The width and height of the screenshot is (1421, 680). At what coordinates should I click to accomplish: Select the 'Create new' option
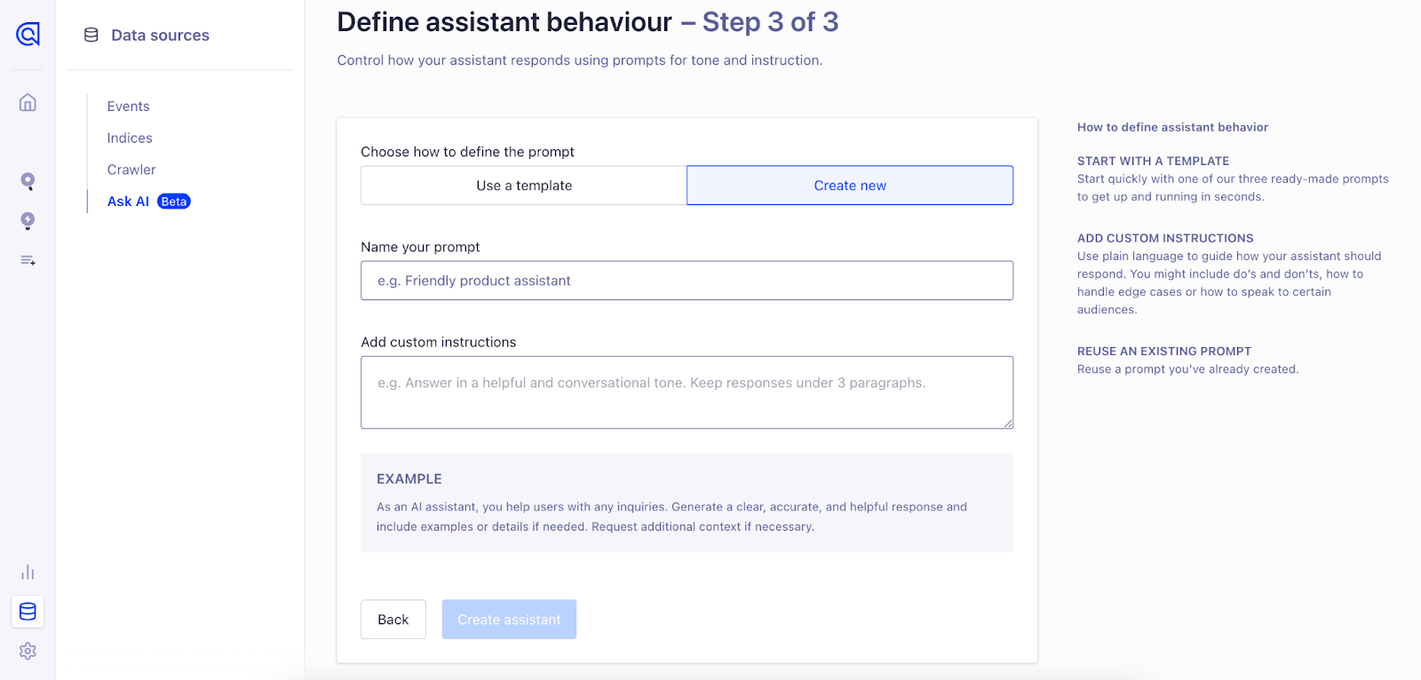[x=850, y=186]
